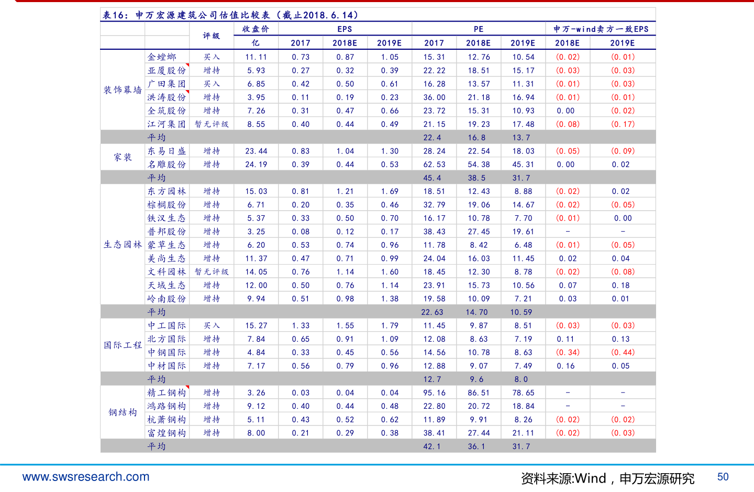Select the 买入 rating for 中工国际
Viewport: 754px width, 492px height.
212,325
